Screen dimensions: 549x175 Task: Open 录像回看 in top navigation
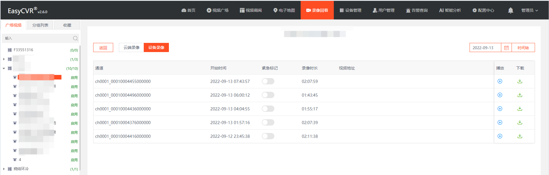coord(317,10)
